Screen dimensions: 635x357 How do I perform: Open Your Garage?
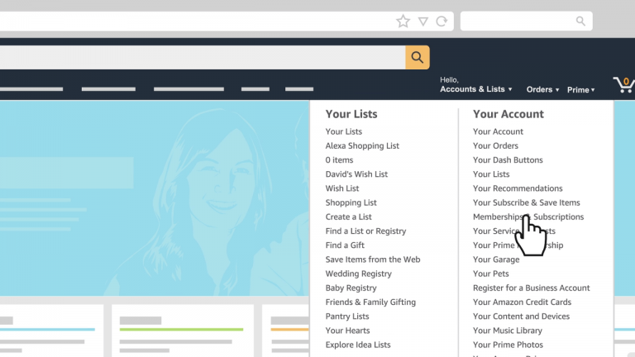point(496,259)
